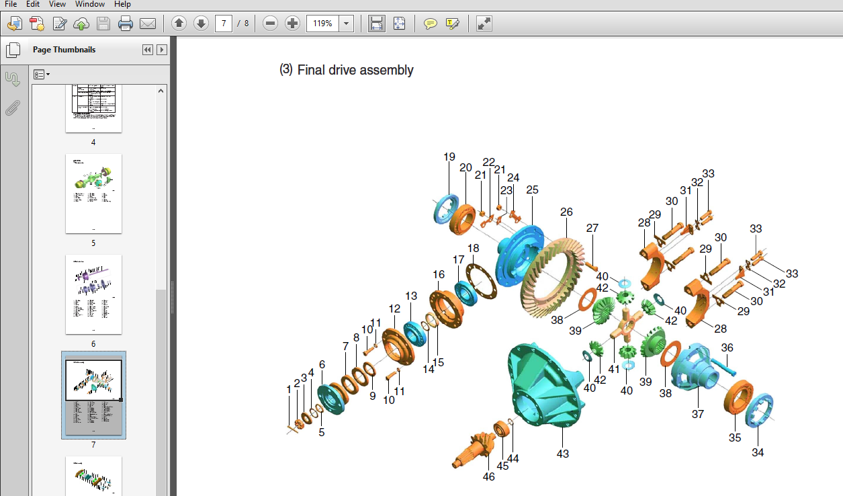
Task: Click the Email envelope icon
Action: click(x=147, y=24)
